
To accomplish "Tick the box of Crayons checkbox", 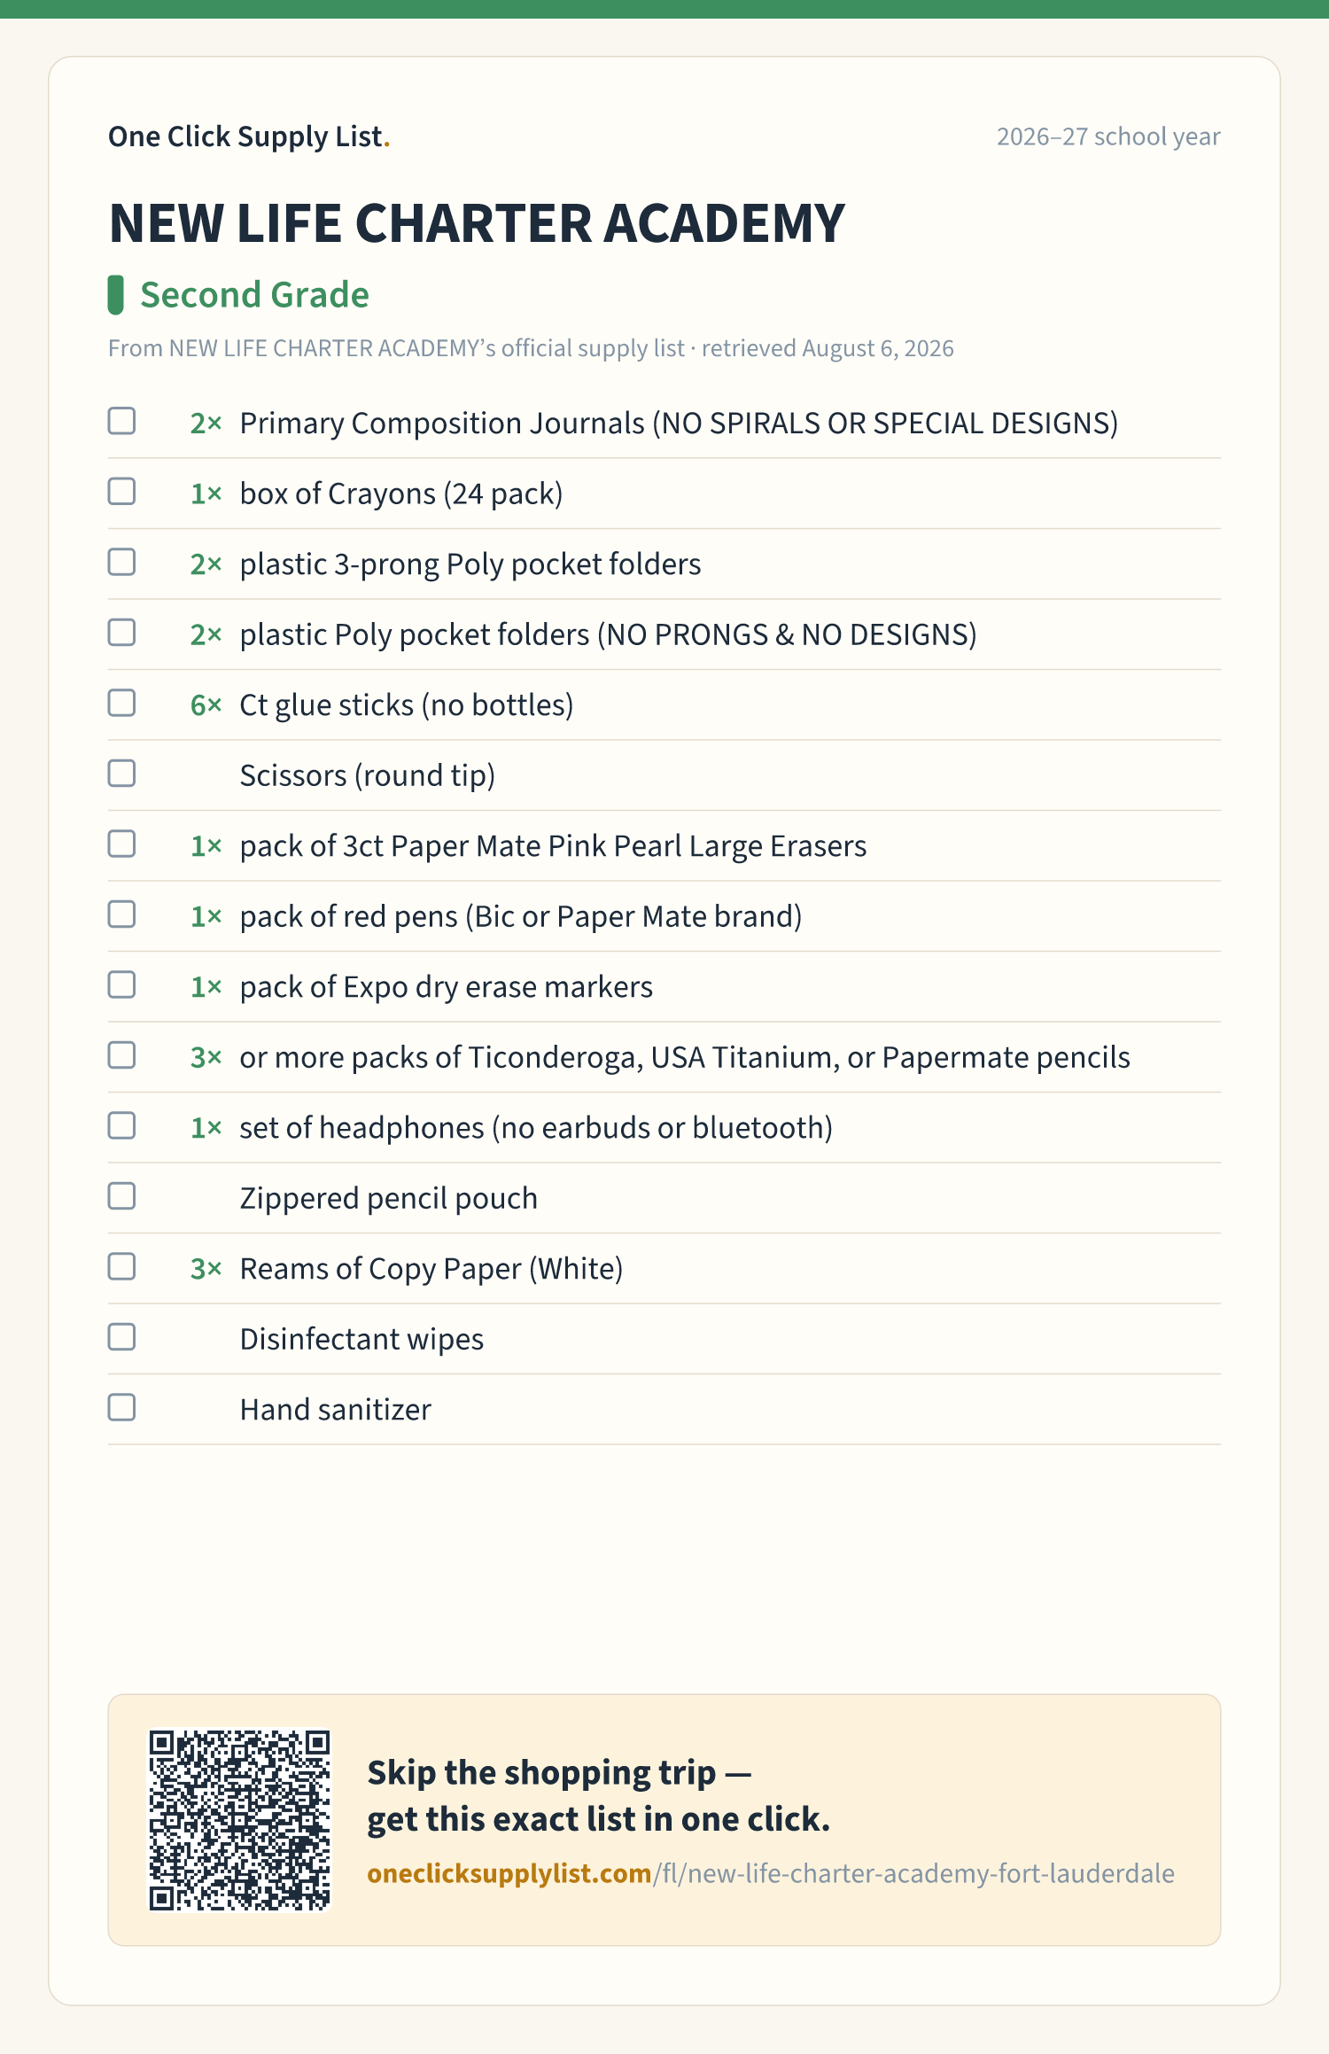I will pos(121,492).
